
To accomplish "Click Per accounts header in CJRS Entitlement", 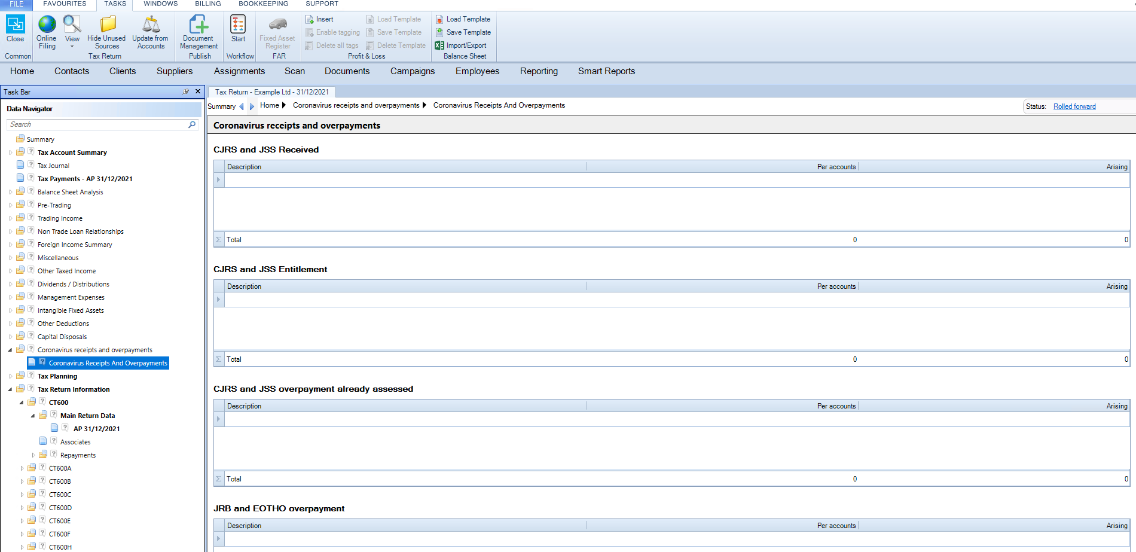I will click(836, 286).
